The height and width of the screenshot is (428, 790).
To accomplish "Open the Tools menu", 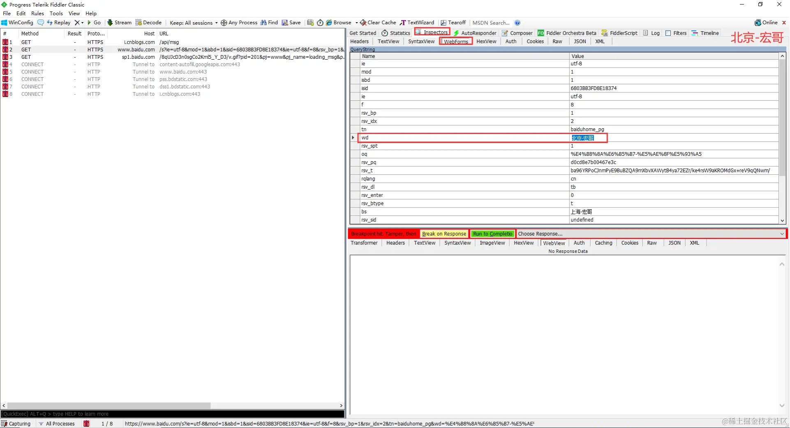I will coord(56,13).
